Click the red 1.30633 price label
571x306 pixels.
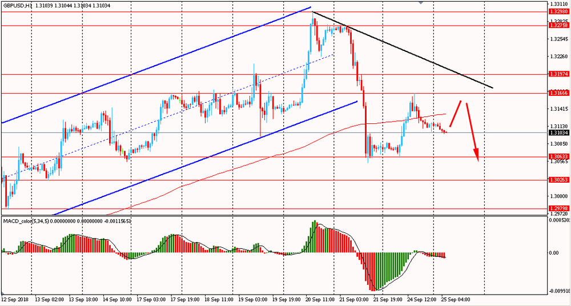click(x=558, y=156)
